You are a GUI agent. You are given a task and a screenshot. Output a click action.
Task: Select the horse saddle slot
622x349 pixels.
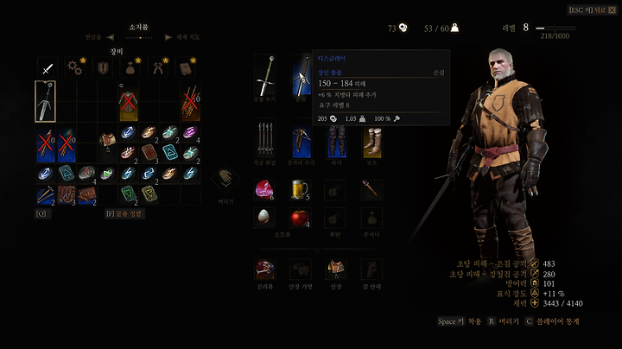pos(336,269)
